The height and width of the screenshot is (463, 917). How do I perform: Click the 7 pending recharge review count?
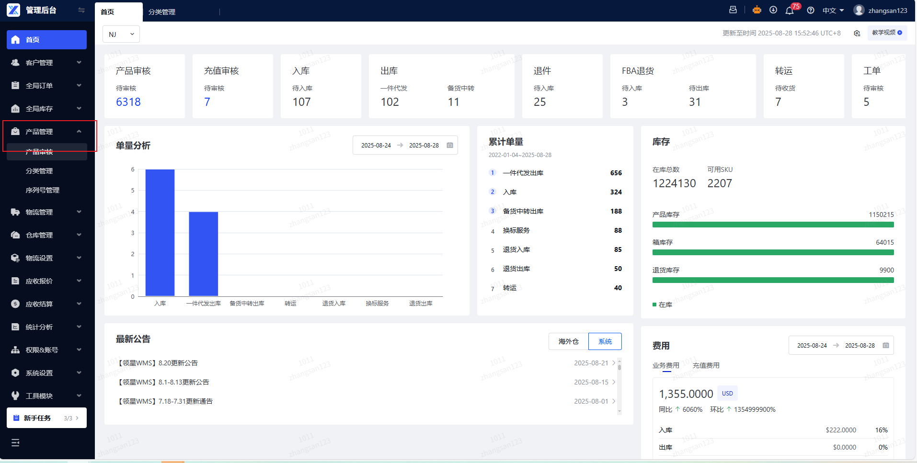(x=207, y=102)
